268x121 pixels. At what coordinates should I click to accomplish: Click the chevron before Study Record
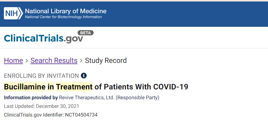81,61
